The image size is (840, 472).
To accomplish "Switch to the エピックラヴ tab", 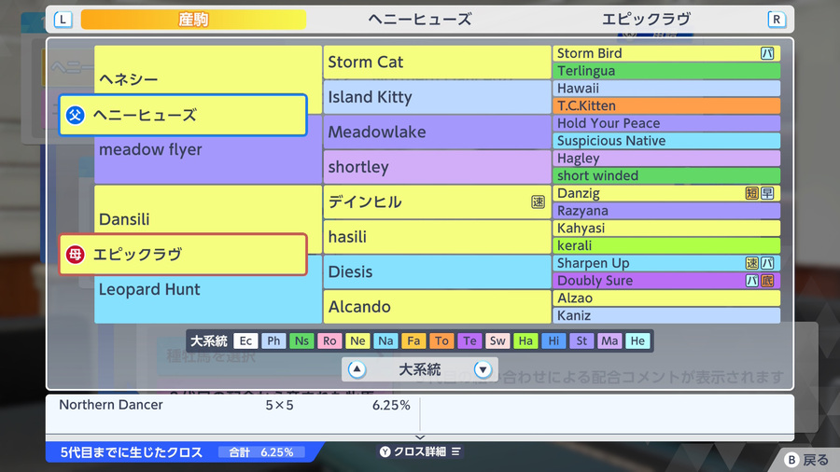I will [x=646, y=20].
